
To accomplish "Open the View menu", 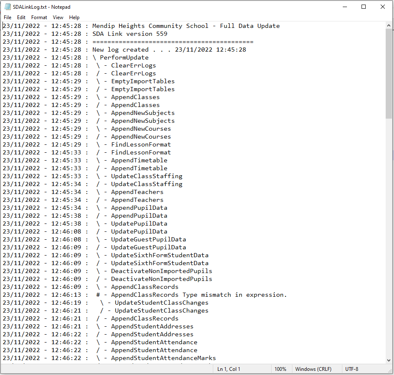I will [x=58, y=17].
